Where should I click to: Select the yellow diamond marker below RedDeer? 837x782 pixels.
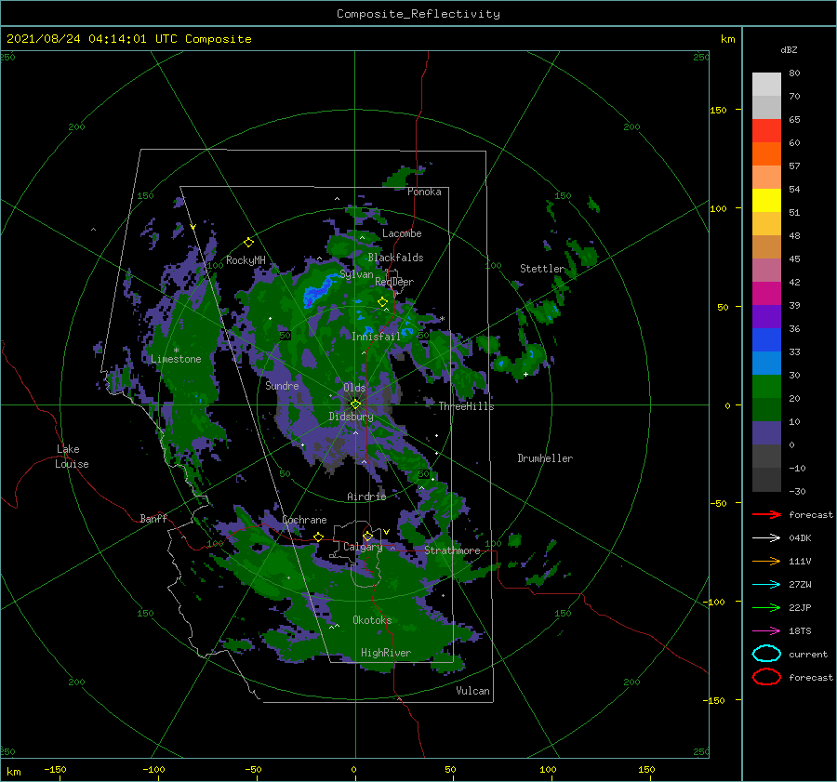(x=382, y=302)
